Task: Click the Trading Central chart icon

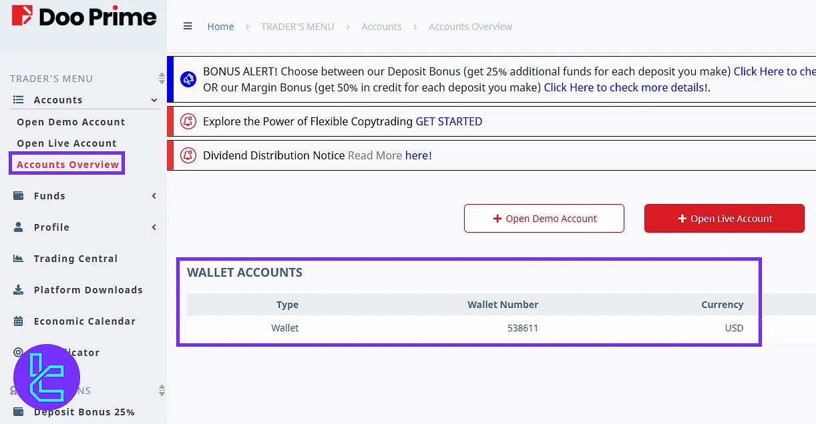Action: click(19, 259)
